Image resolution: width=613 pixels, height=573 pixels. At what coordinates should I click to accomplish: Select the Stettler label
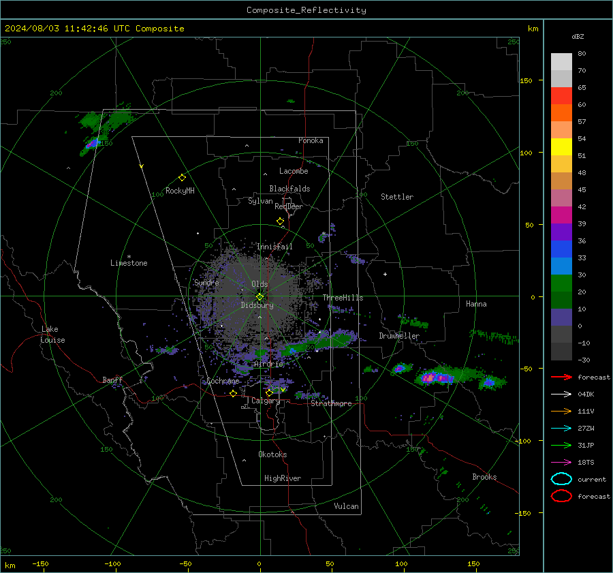pyautogui.click(x=397, y=197)
